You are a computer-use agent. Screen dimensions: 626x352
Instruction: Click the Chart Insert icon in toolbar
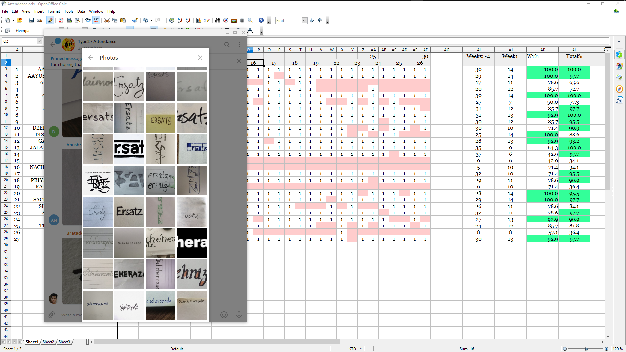click(199, 20)
